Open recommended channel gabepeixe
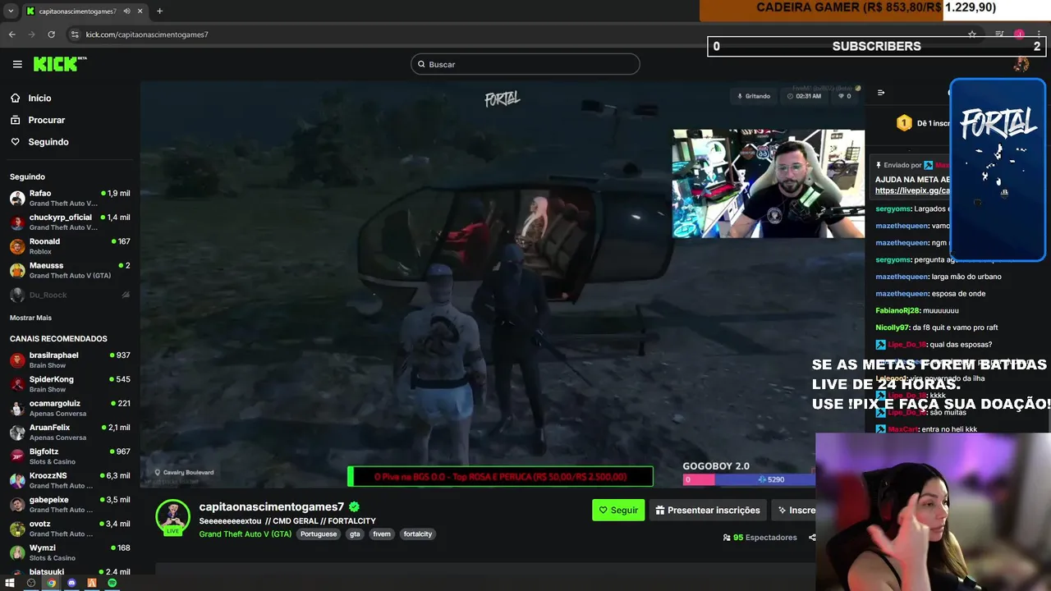Viewport: 1051px width, 591px height. click(x=70, y=504)
